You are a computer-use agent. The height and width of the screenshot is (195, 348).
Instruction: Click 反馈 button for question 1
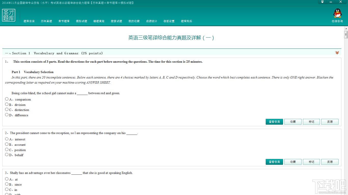coord(330,122)
